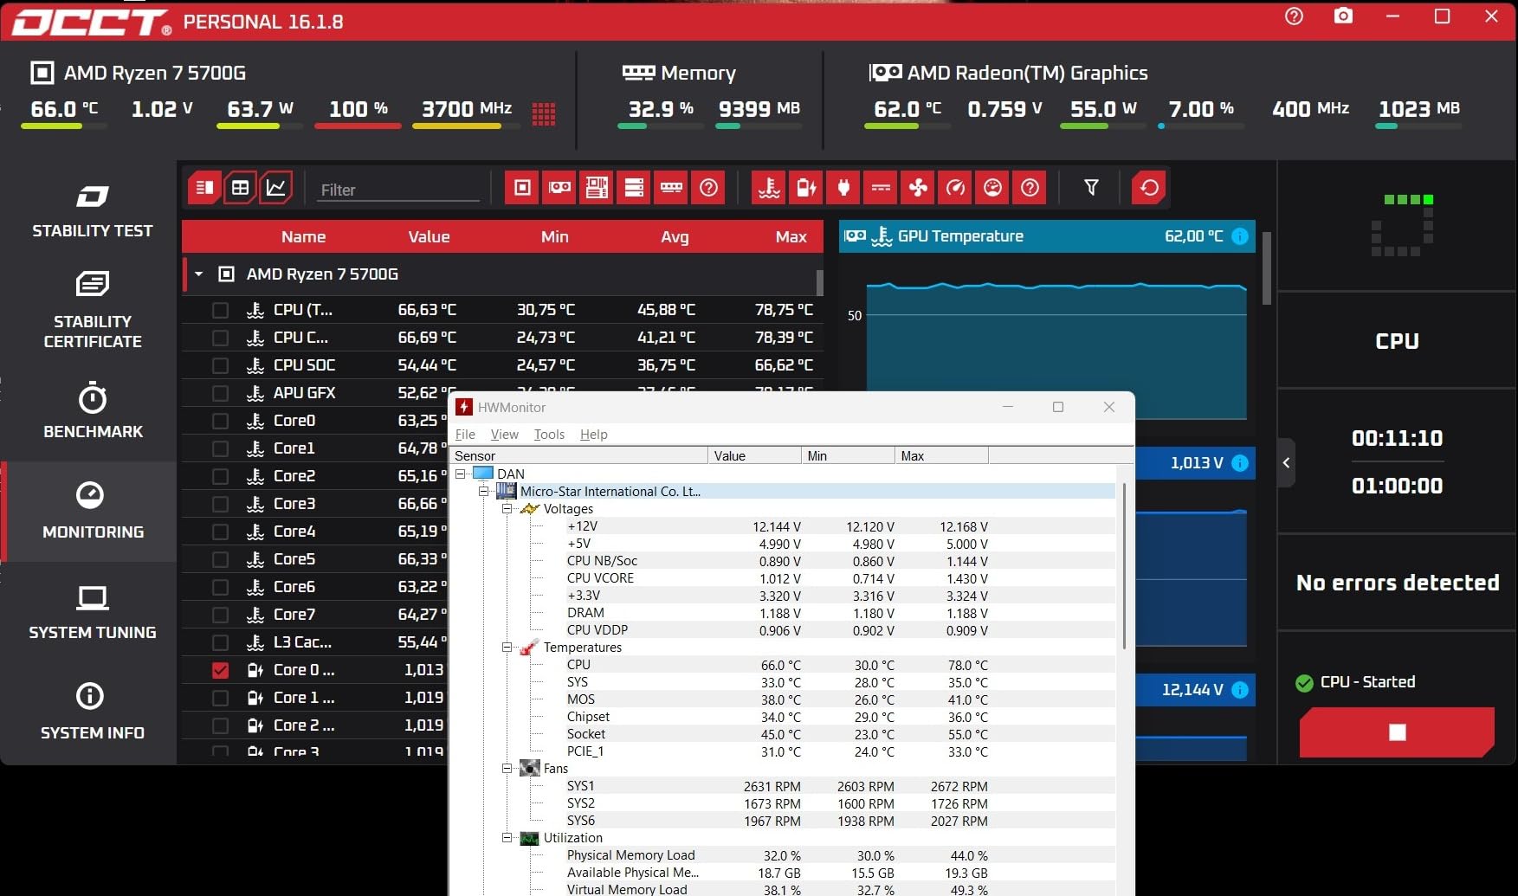This screenshot has width=1518, height=896.
Task: Check the Core3 temperature row
Action: coord(221,504)
